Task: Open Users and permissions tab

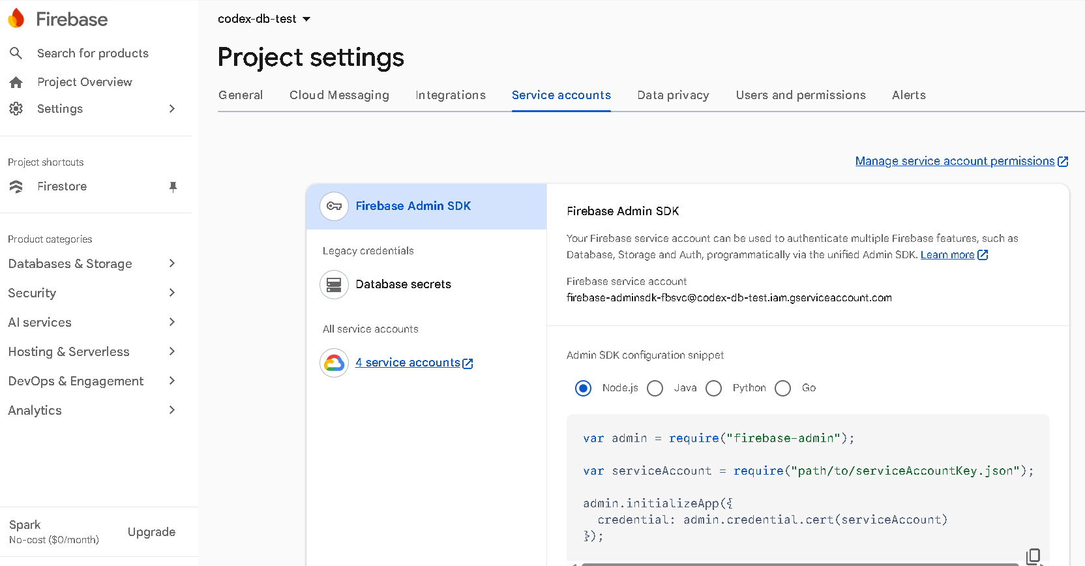Action: click(x=801, y=95)
